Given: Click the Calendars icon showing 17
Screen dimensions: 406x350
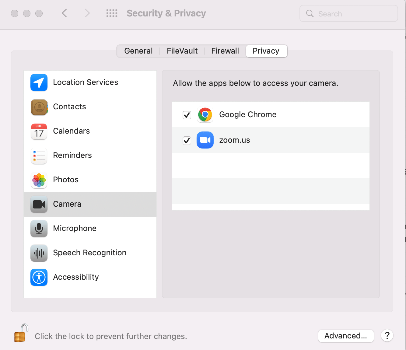Looking at the screenshot, I should (39, 131).
